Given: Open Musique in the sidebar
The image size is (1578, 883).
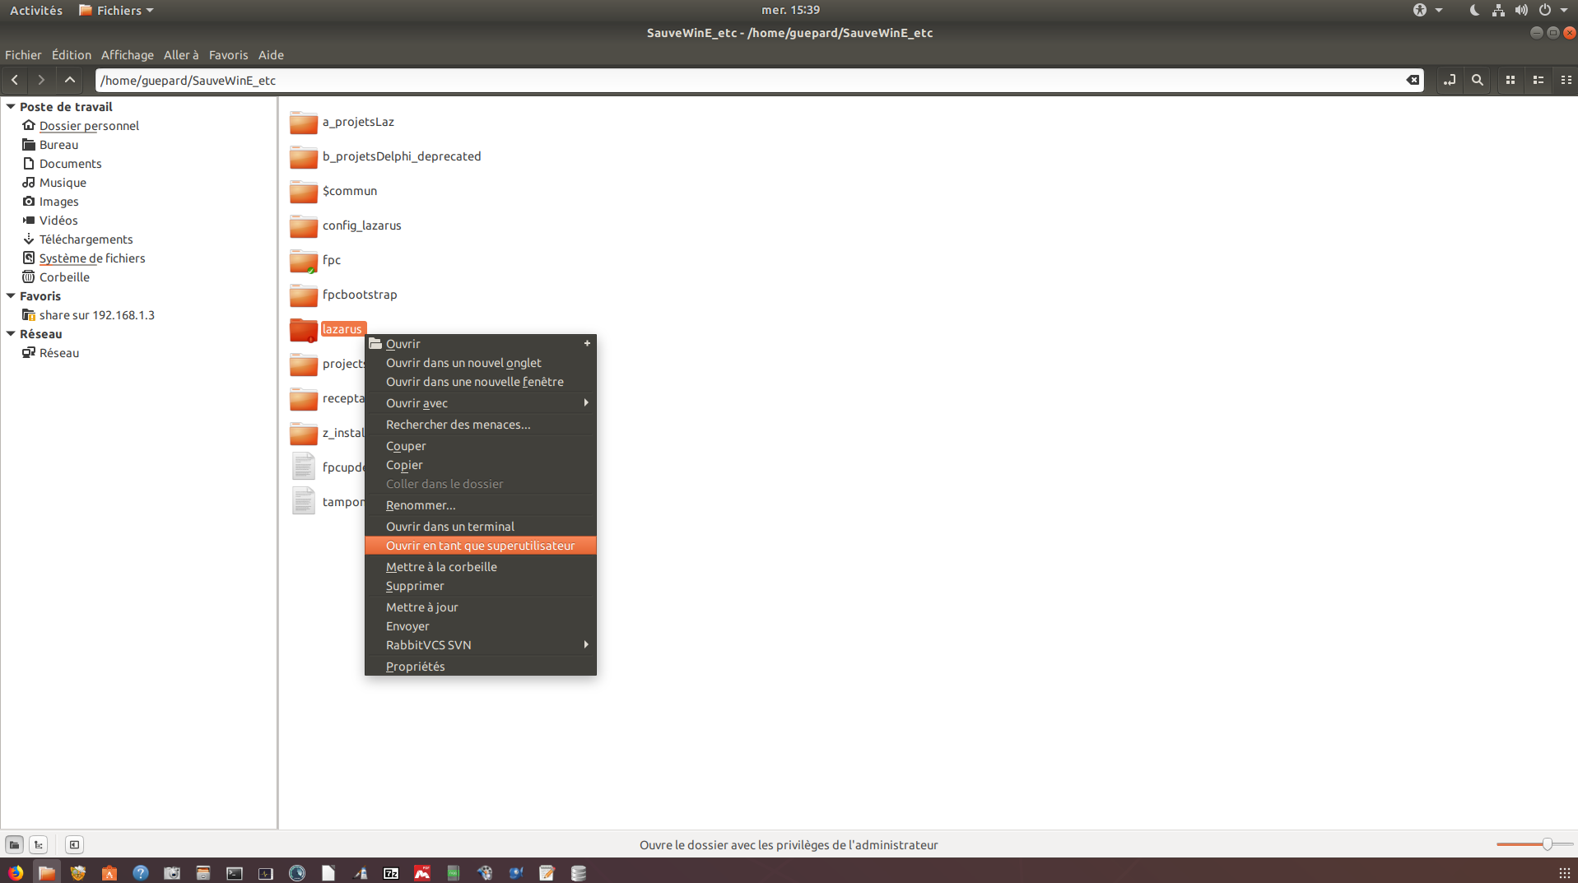Looking at the screenshot, I should [63, 183].
